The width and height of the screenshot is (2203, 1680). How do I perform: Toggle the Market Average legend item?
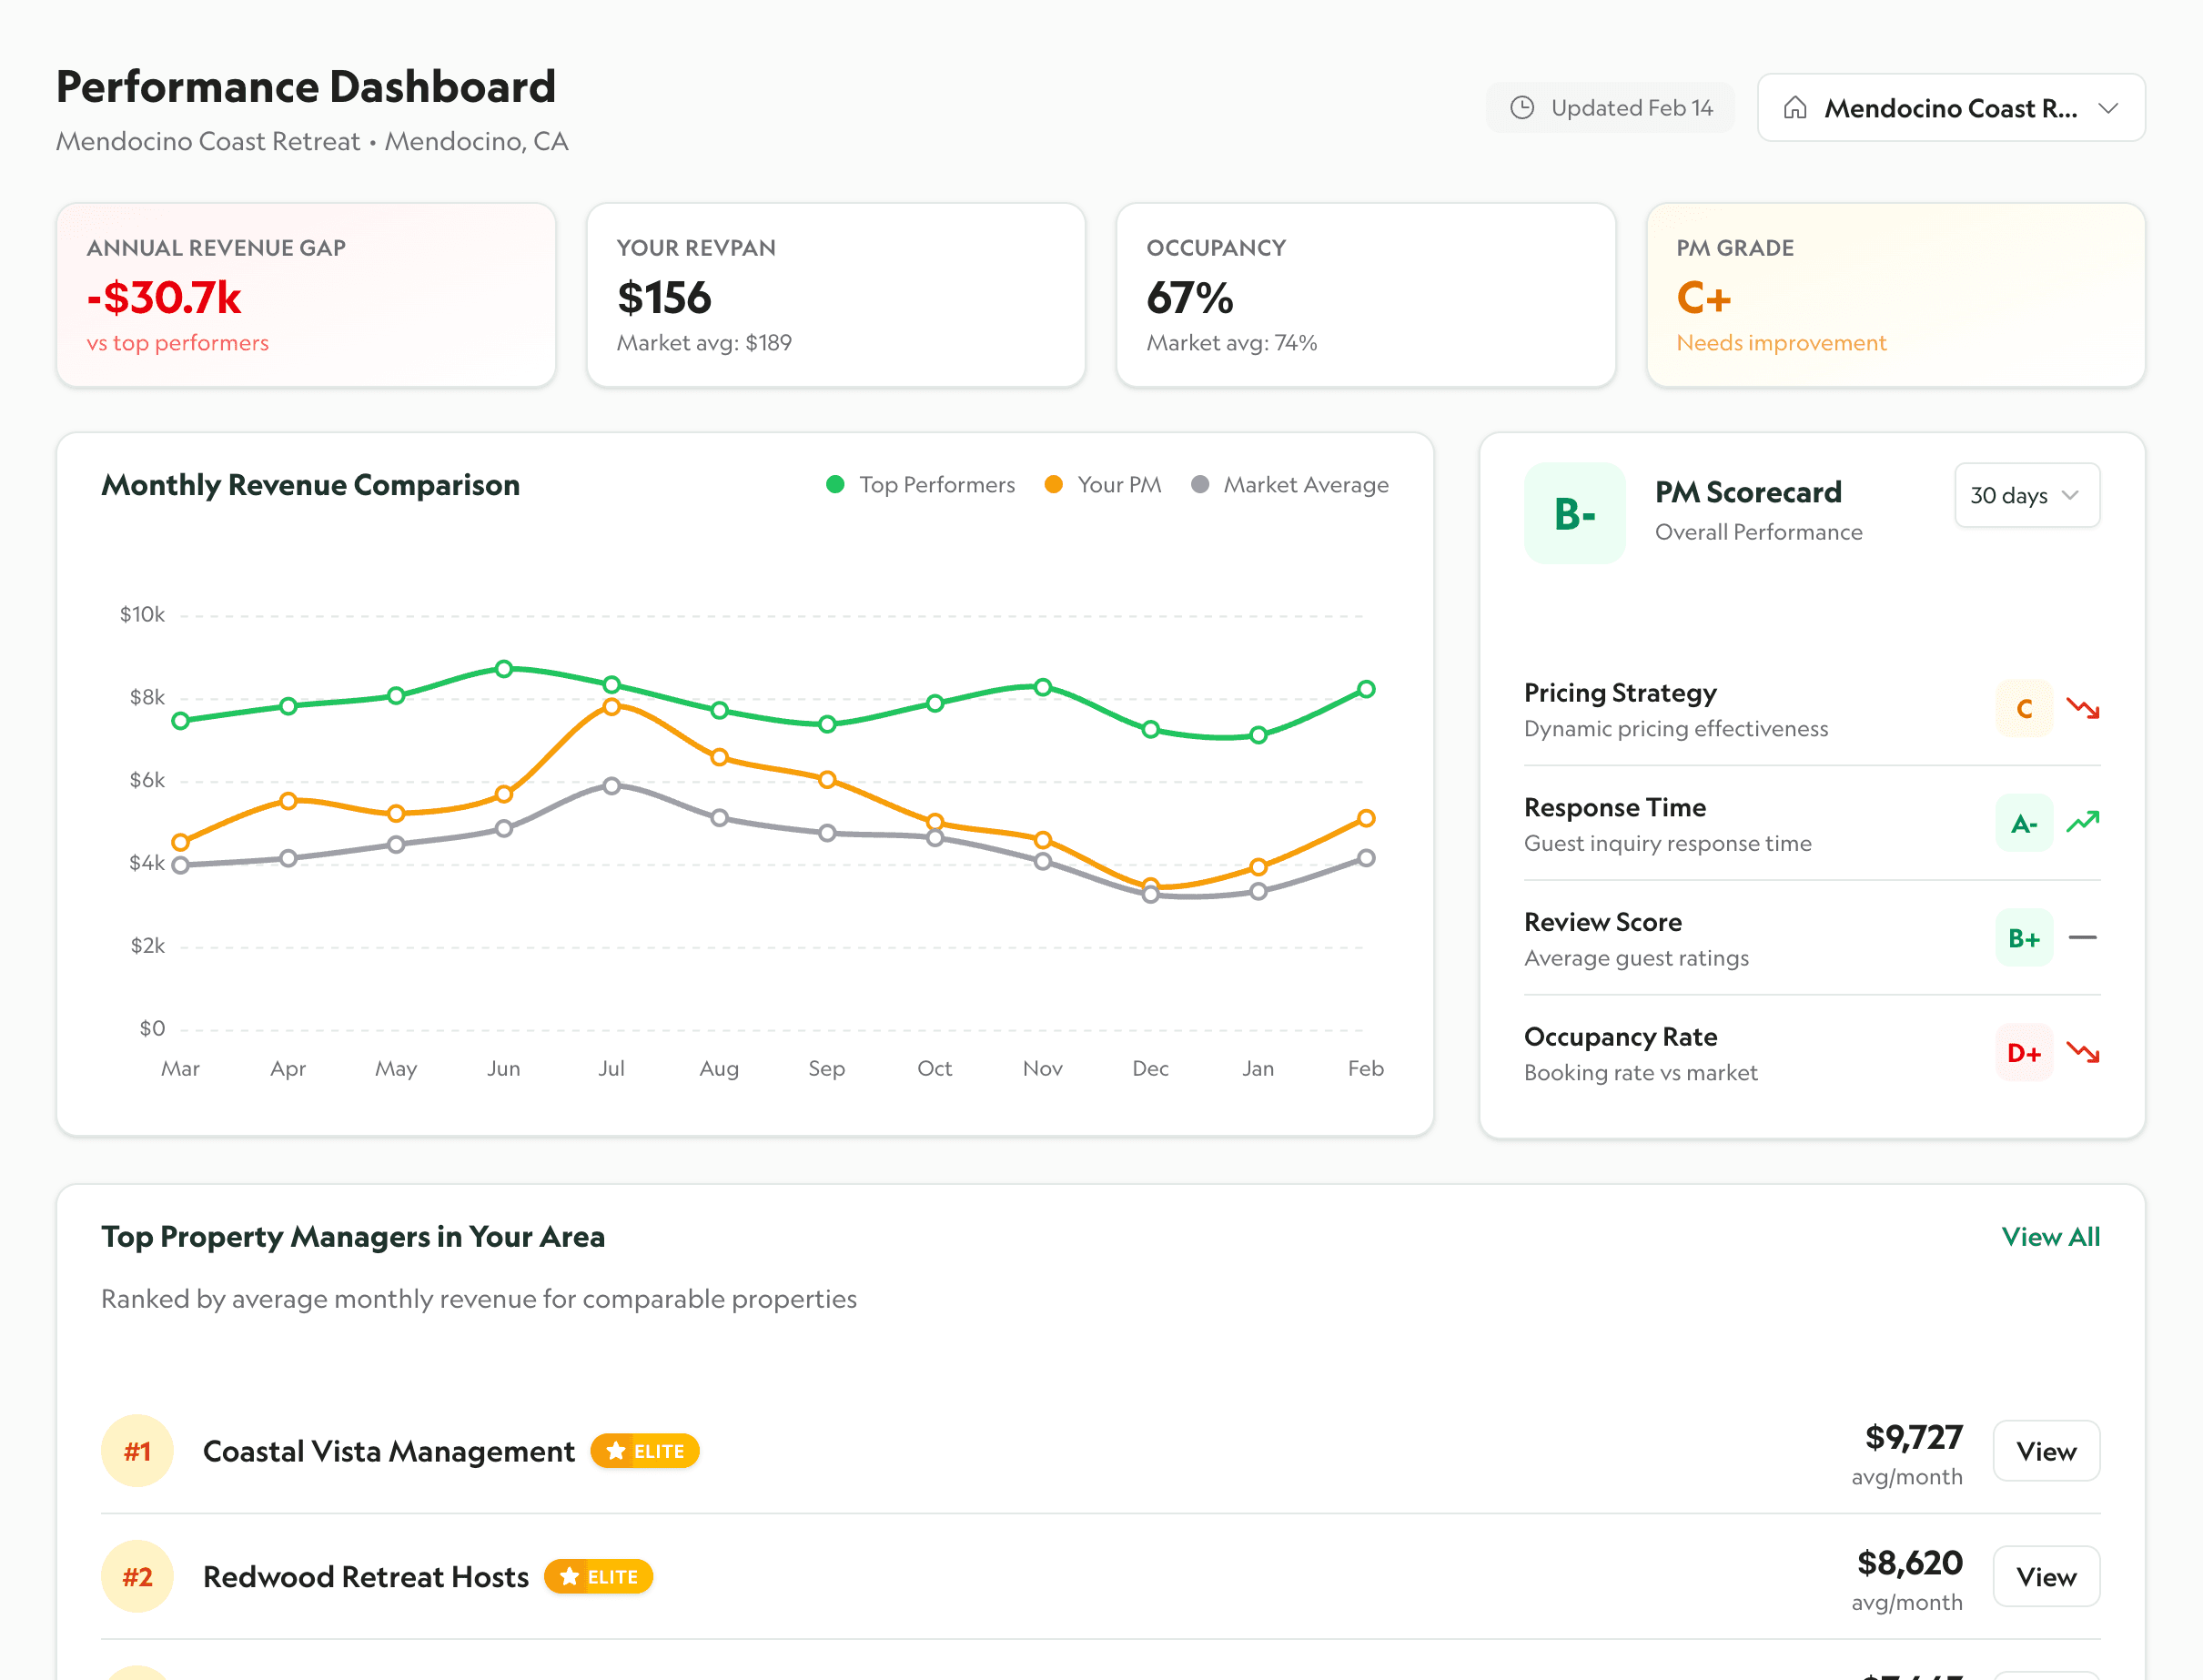pyautogui.click(x=1290, y=485)
